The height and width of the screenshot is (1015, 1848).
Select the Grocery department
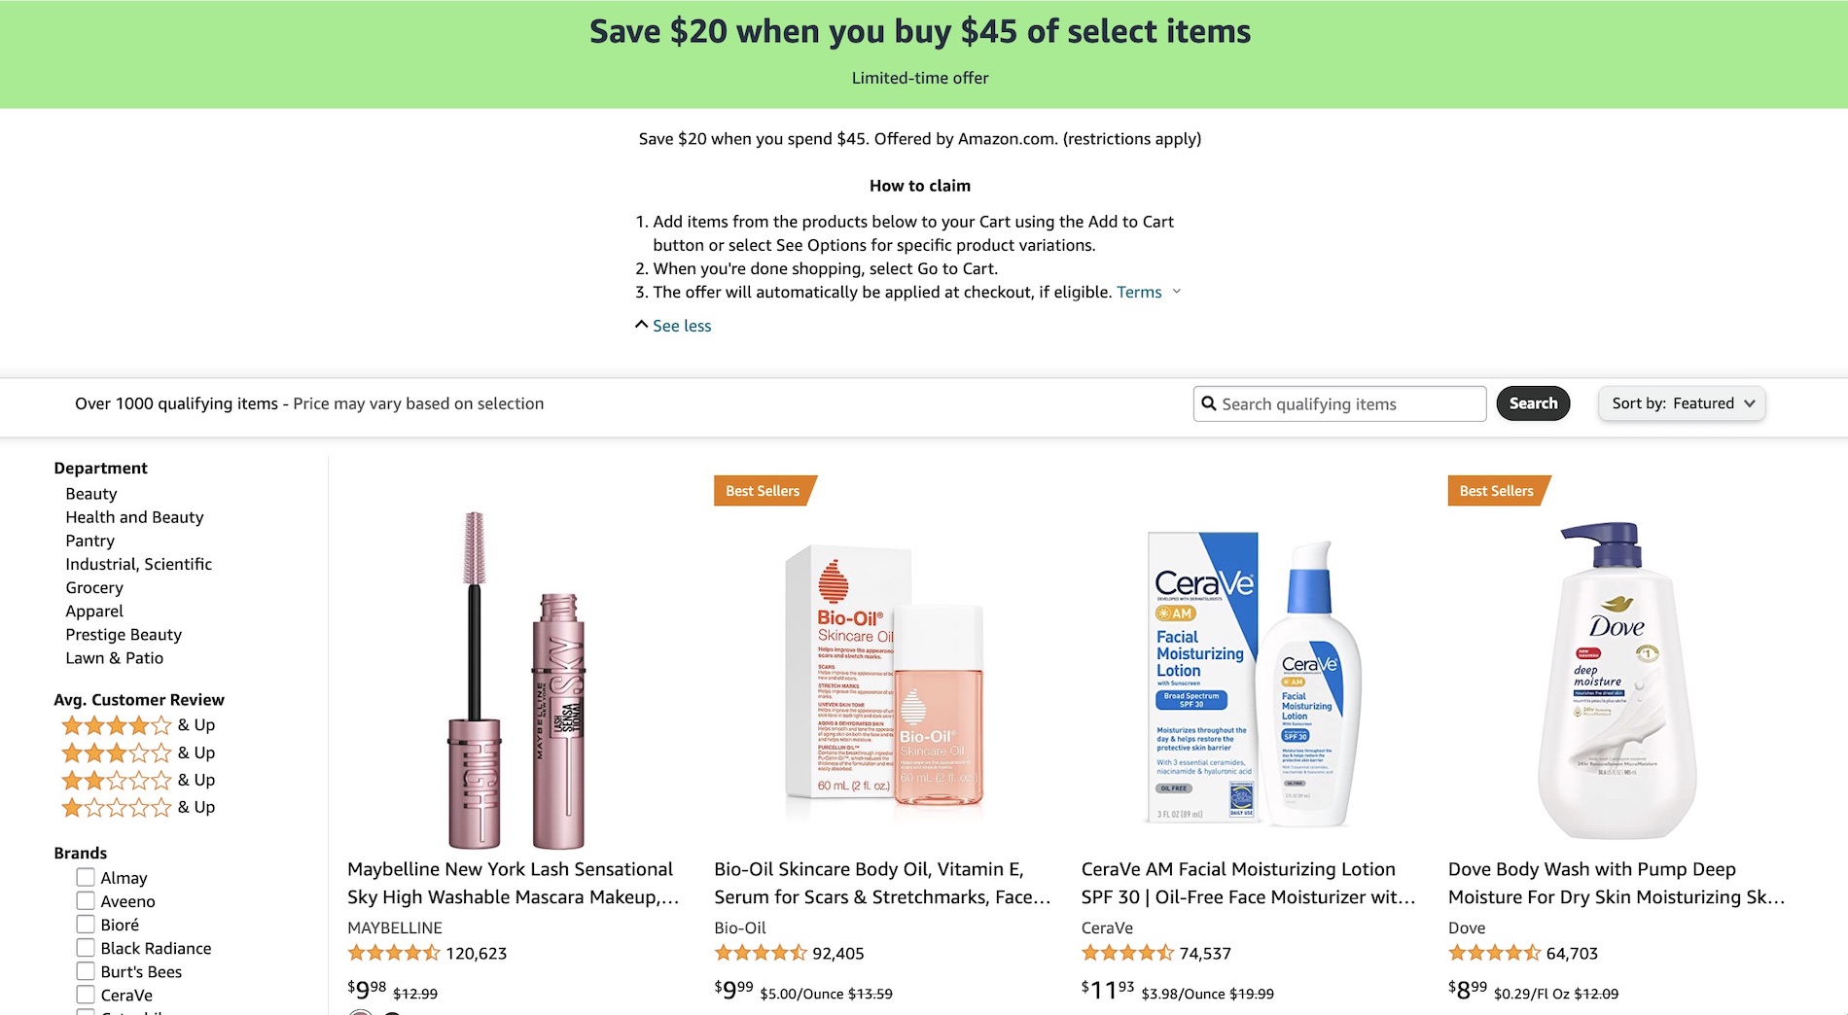(94, 587)
